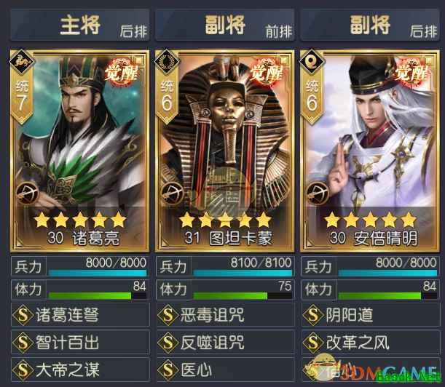Click the faction emblem on 诸葛亮 card
The height and width of the screenshot is (387, 445).
(x=22, y=62)
